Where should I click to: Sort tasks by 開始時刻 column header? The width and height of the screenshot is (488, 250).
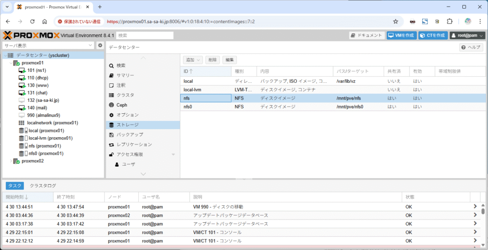click(x=27, y=197)
